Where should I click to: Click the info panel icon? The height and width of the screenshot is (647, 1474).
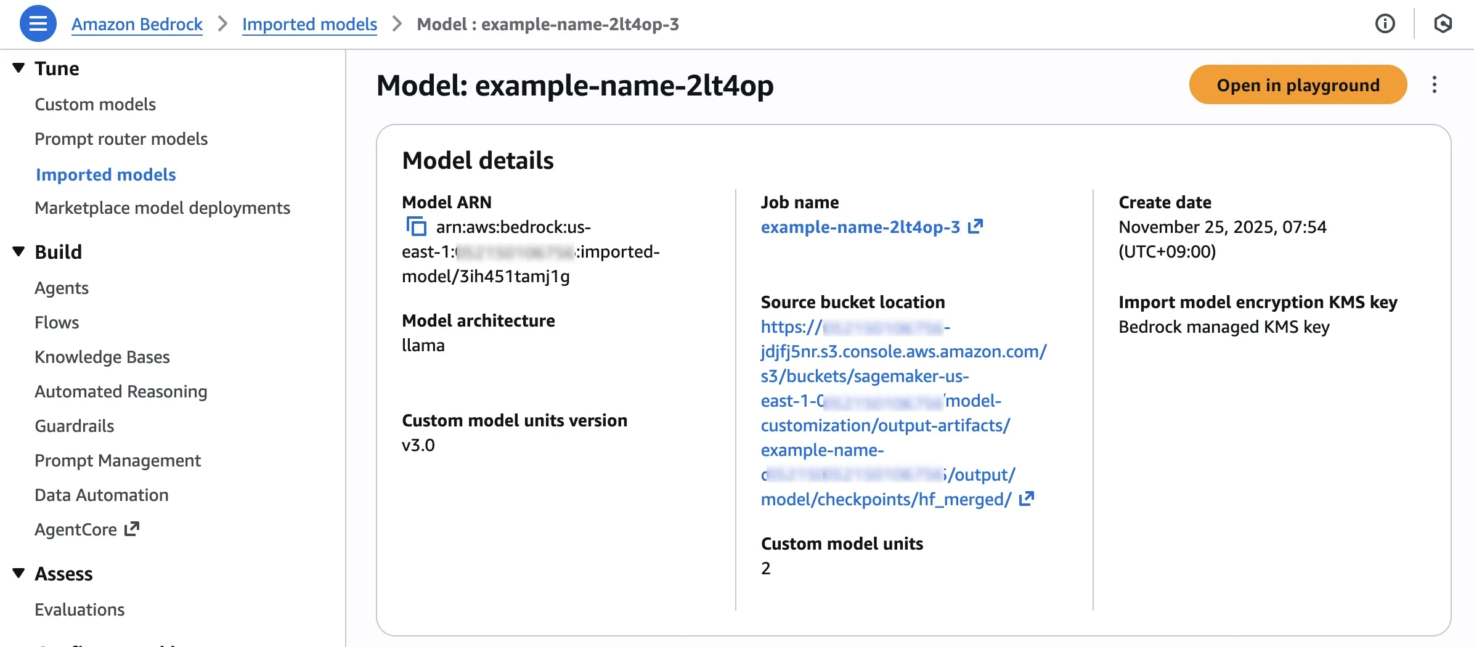click(1385, 24)
